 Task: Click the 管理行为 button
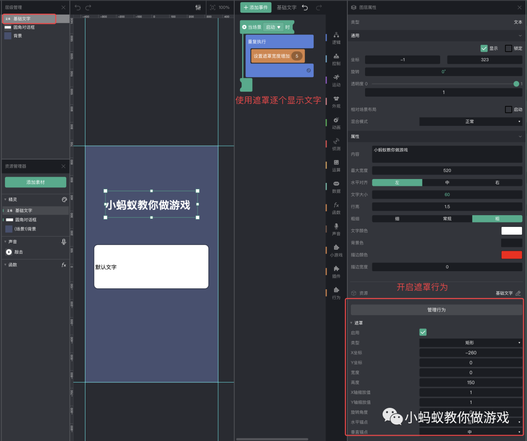pyautogui.click(x=436, y=310)
